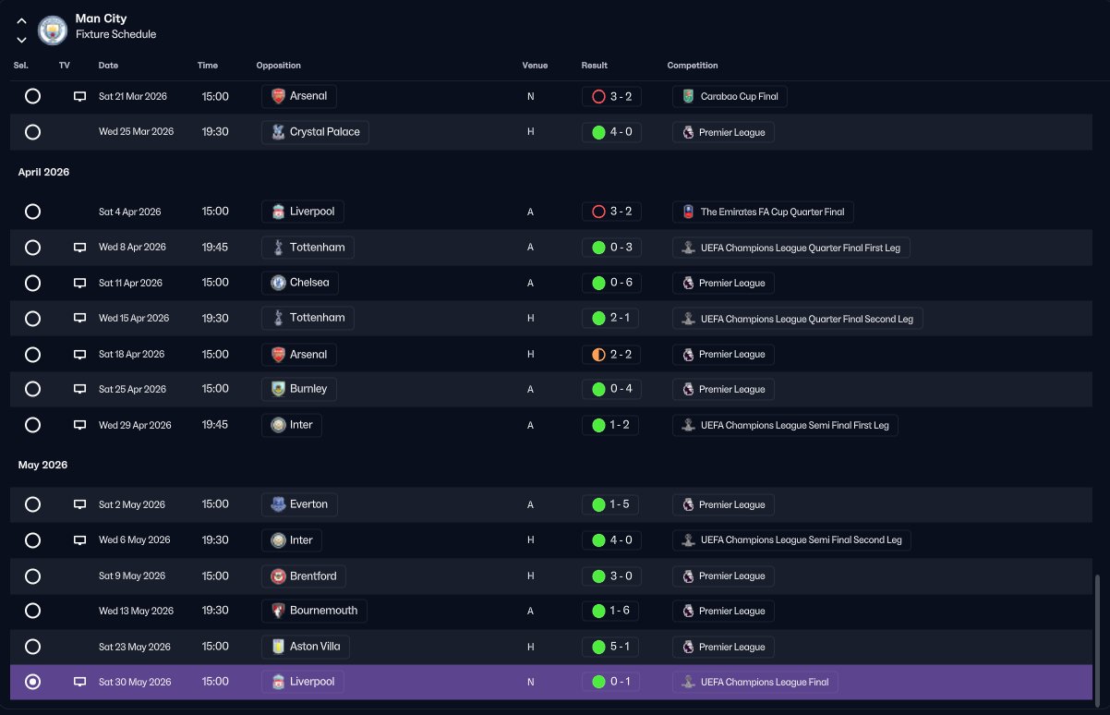Screen dimensions: 1110x715
Task: Click Crystal Palace club badge
Action: click(x=278, y=132)
